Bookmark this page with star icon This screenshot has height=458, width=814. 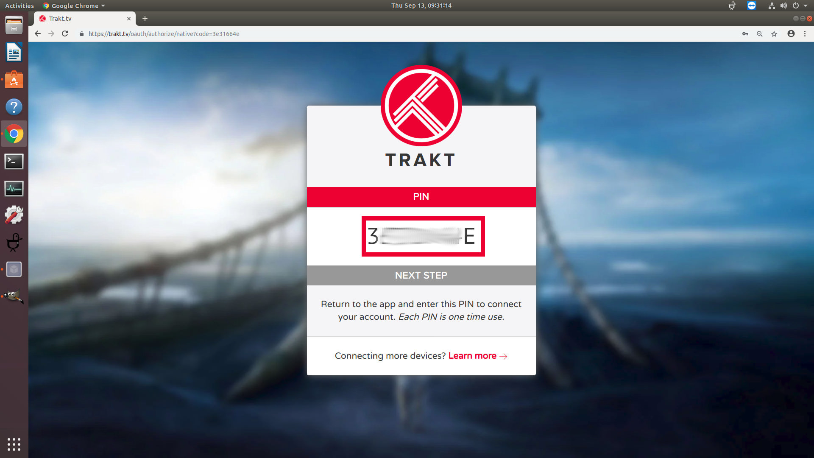[774, 34]
